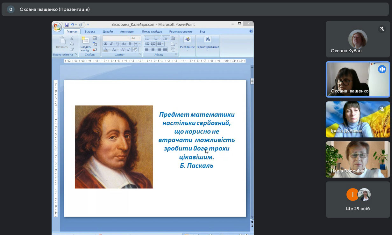Click the Создать слайд button
Image resolution: width=392 pixels, height=235 pixels.
(x=86, y=44)
